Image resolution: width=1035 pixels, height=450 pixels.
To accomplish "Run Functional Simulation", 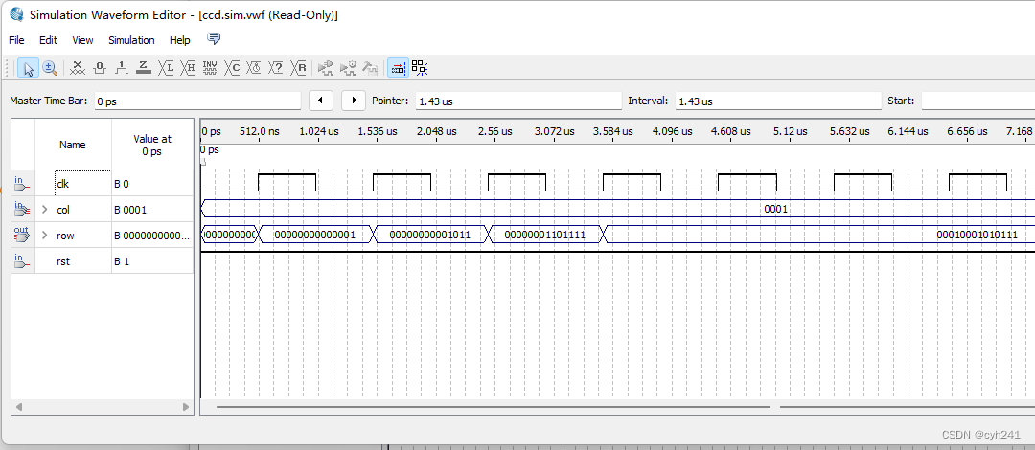I will (326, 68).
